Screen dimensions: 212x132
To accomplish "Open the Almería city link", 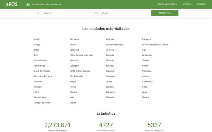I will (146, 76).
